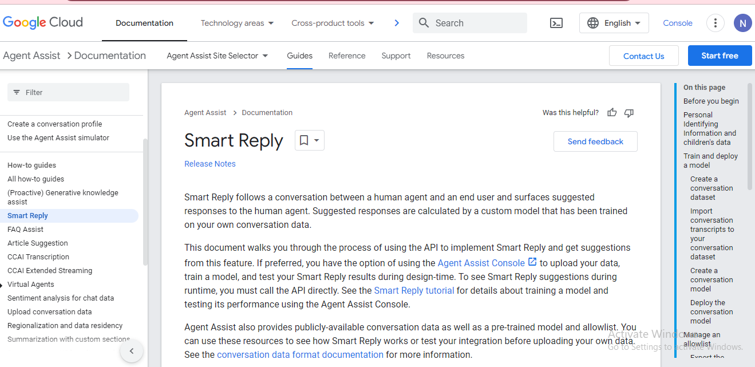Jump to Deploy the conversation model
The height and width of the screenshot is (367, 755).
pos(711,312)
